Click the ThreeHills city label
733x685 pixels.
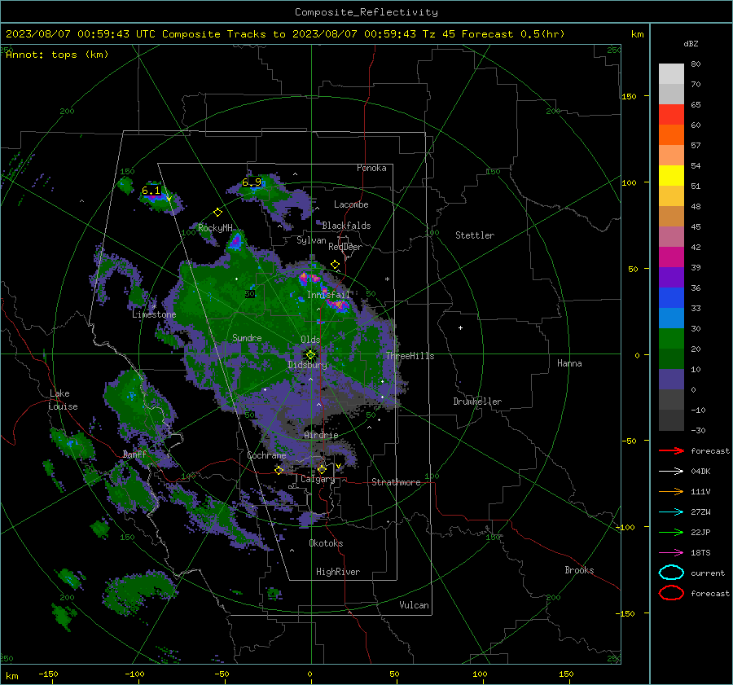tap(410, 356)
